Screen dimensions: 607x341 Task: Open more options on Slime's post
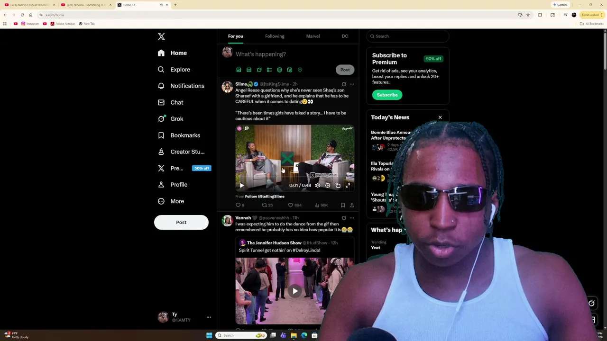click(351, 84)
